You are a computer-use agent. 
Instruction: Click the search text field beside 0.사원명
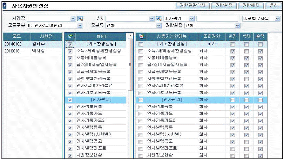click(217, 19)
